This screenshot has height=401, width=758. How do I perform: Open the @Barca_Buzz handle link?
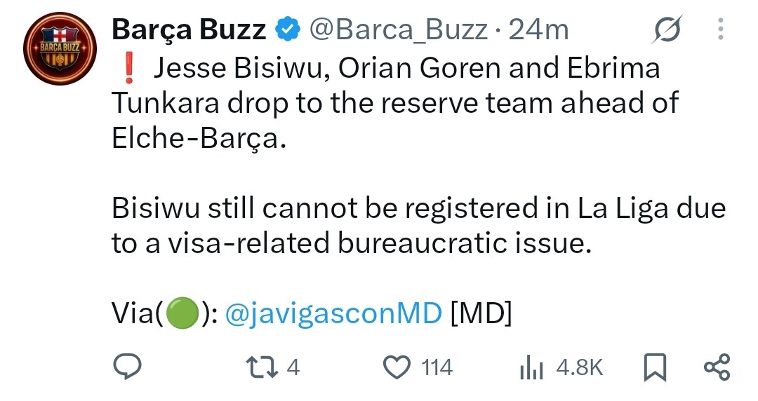(399, 30)
